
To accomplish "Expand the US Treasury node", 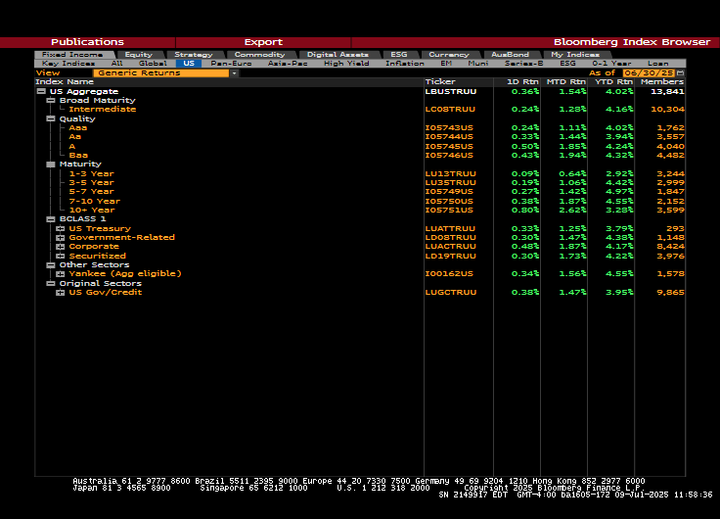I will [60, 228].
